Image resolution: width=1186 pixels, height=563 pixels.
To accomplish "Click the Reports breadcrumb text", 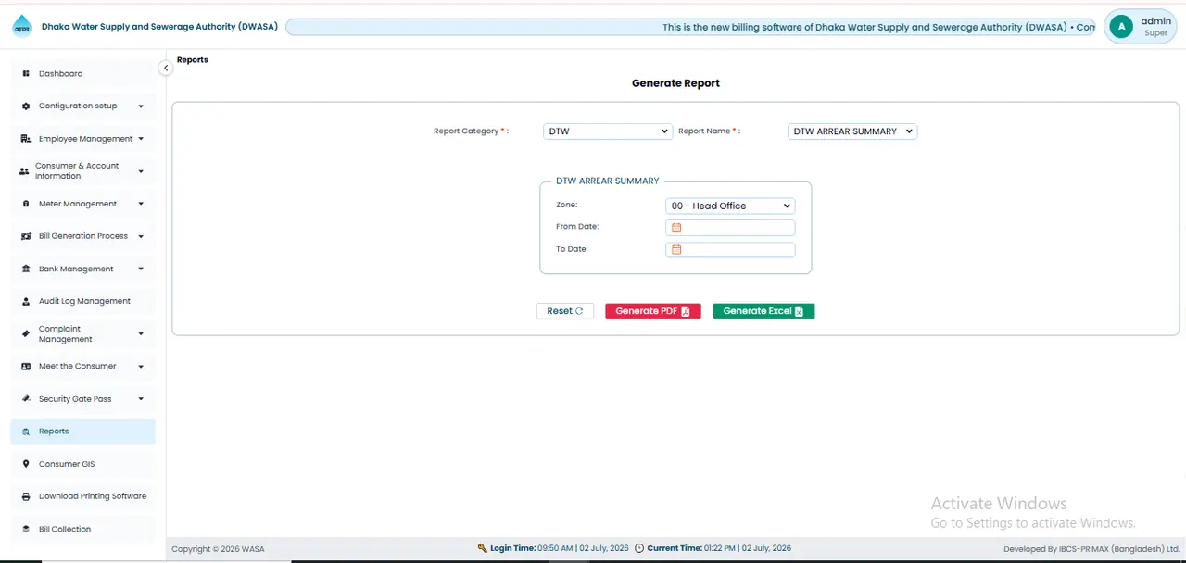I will (x=193, y=60).
